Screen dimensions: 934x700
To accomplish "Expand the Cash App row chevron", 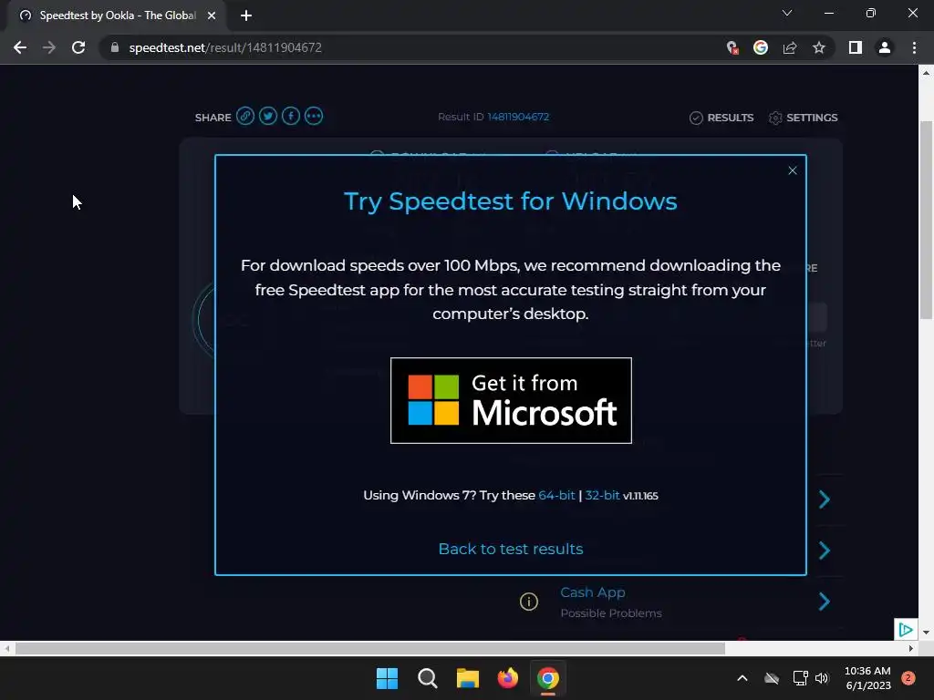I will pyautogui.click(x=825, y=602).
